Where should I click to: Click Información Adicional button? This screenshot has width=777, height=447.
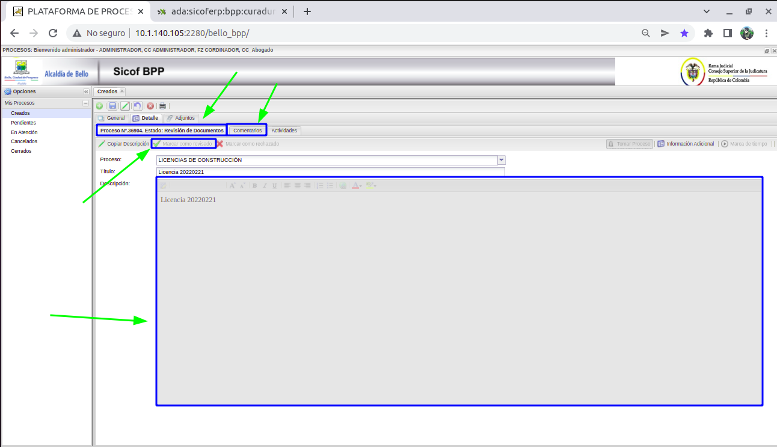point(686,144)
